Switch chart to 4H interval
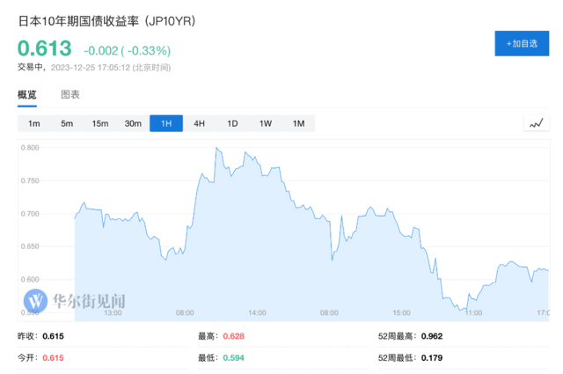The image size is (563, 374). tap(199, 123)
